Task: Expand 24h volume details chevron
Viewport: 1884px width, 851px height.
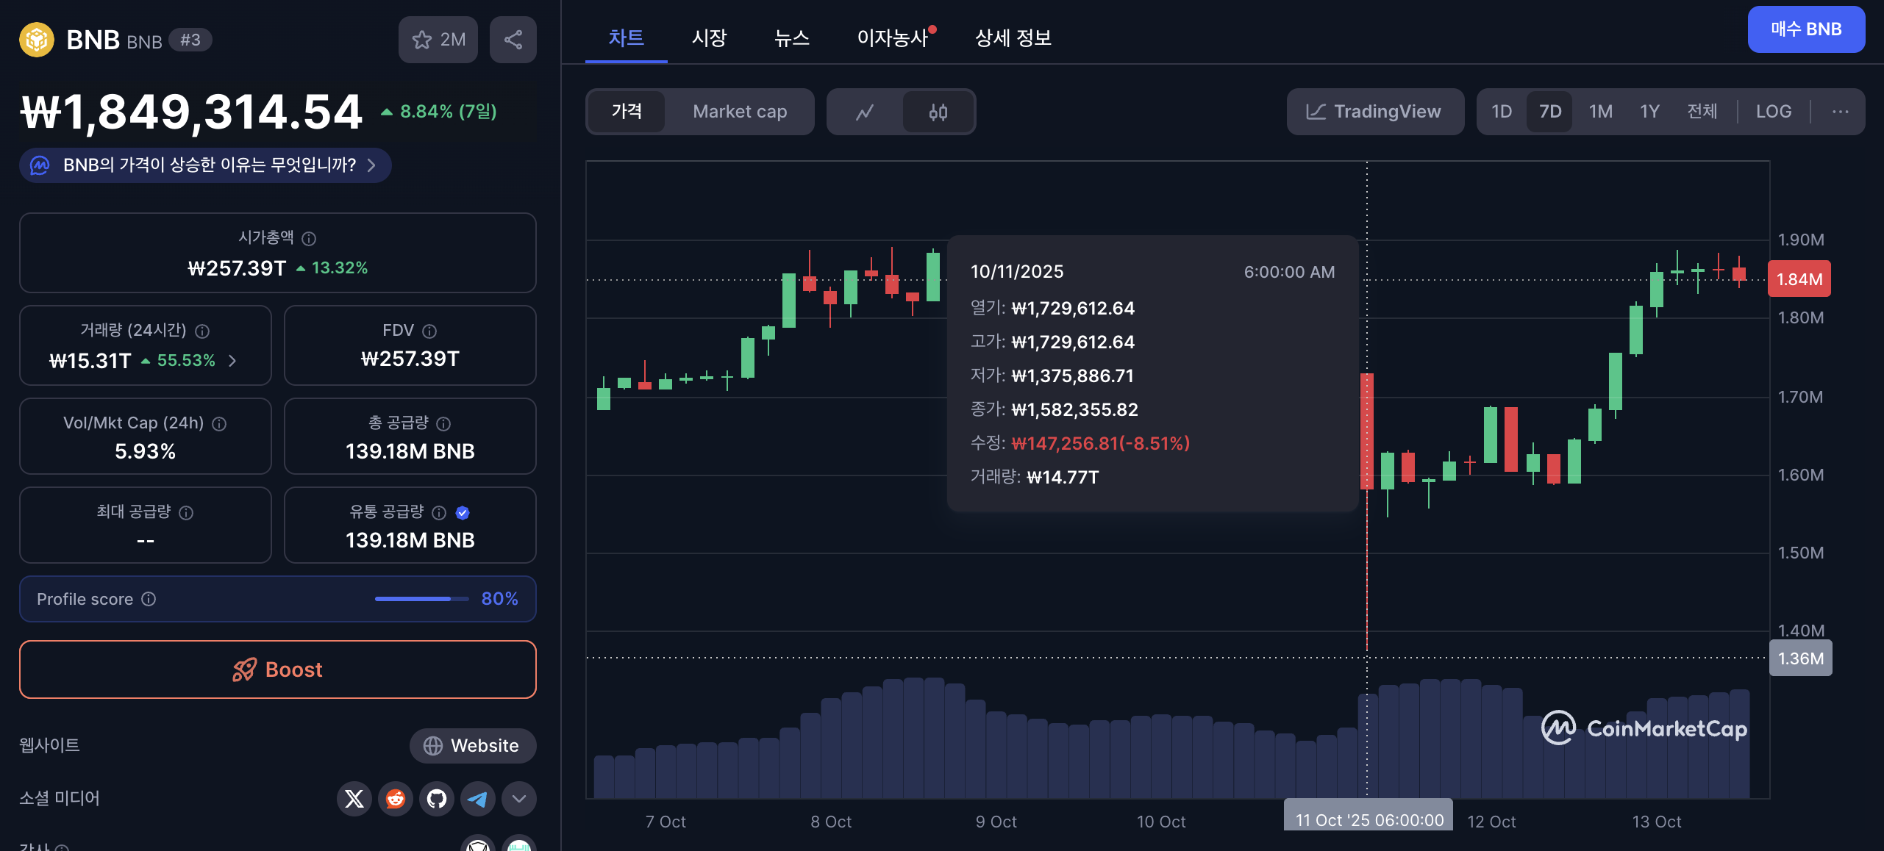Action: coord(232,361)
